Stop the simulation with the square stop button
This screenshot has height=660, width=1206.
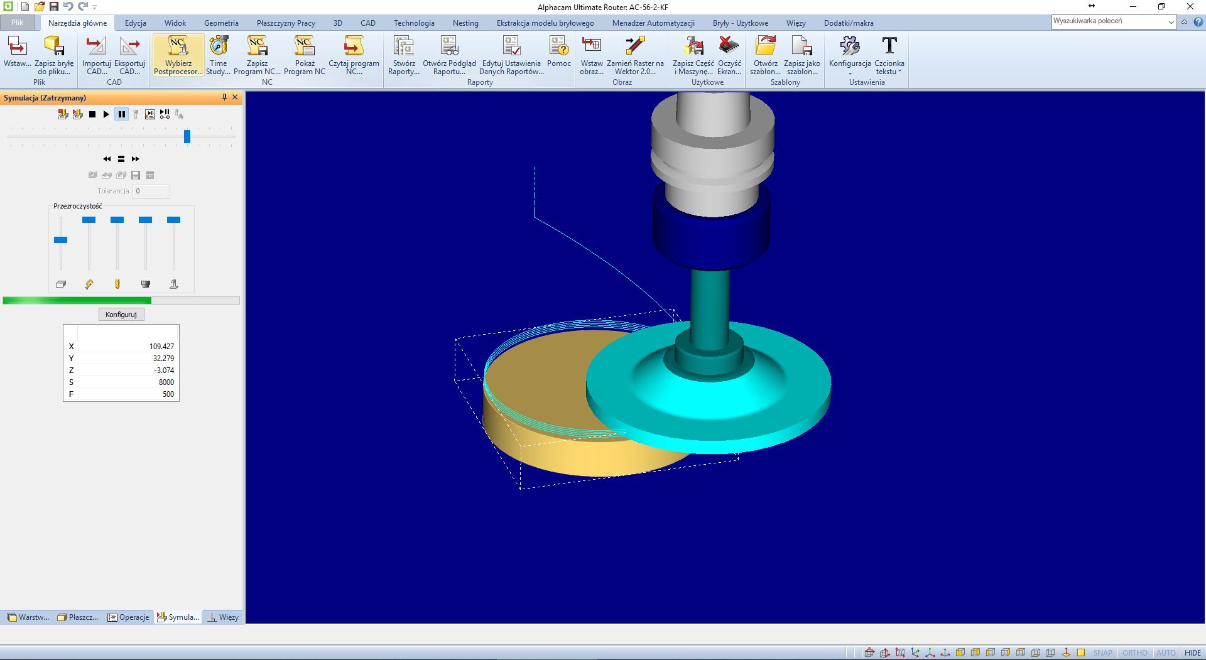[92, 114]
